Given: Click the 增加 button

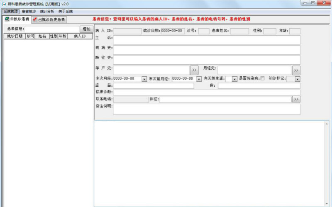Looking at the screenshot, I should click(86, 29).
